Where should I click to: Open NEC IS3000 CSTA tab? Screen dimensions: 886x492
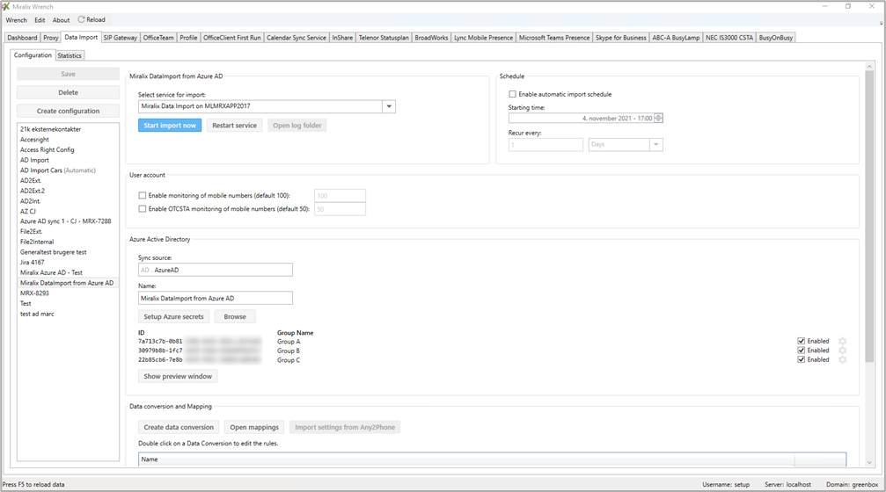(729, 38)
